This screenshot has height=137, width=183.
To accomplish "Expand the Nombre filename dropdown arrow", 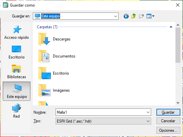I will pos(148,112).
